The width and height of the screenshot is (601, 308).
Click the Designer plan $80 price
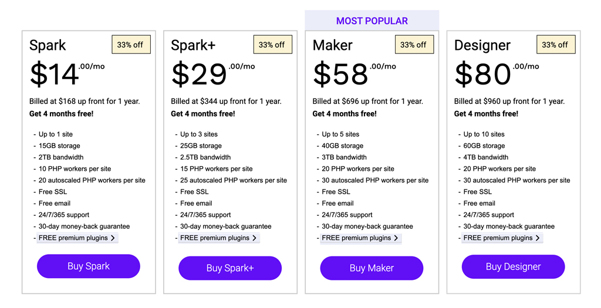(483, 75)
